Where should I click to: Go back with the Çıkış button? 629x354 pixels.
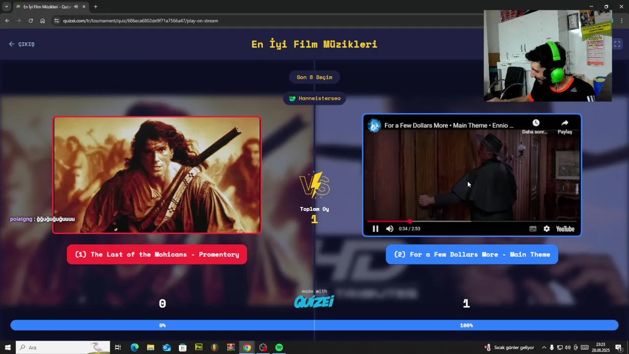(x=22, y=44)
